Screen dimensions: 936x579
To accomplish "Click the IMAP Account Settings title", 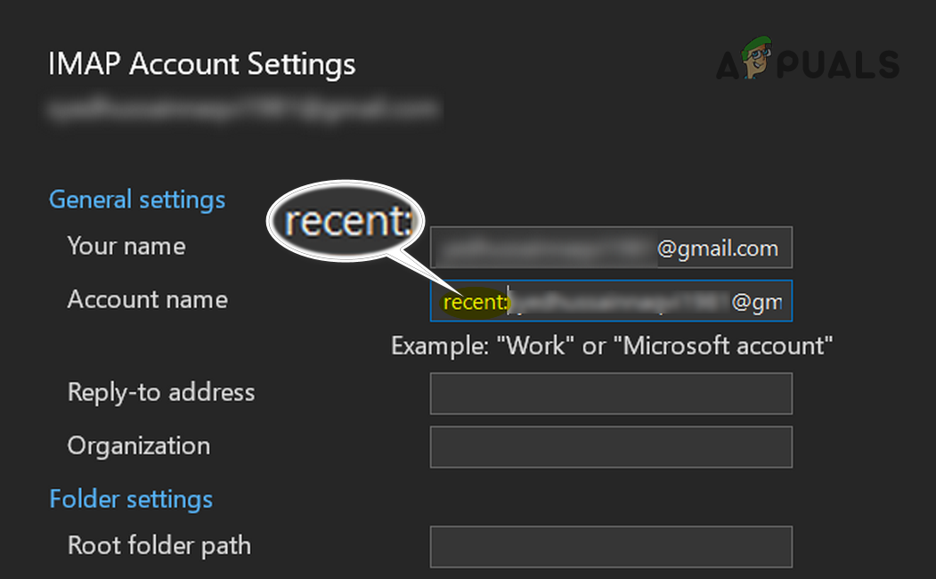I will (201, 65).
